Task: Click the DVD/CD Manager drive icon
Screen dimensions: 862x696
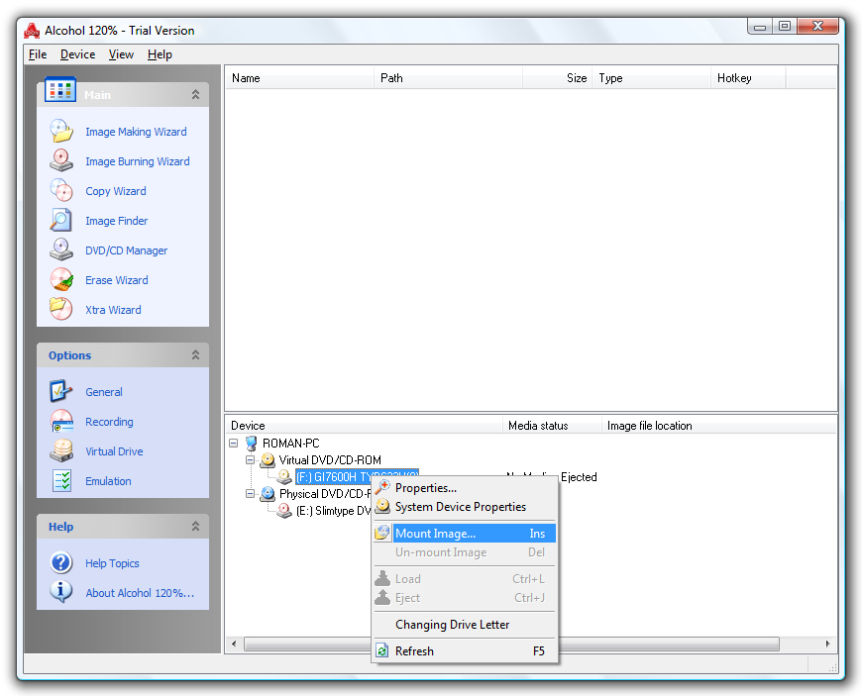Action: (61, 249)
